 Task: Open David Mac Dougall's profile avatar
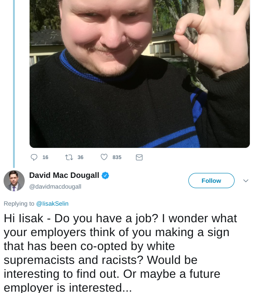point(14,181)
